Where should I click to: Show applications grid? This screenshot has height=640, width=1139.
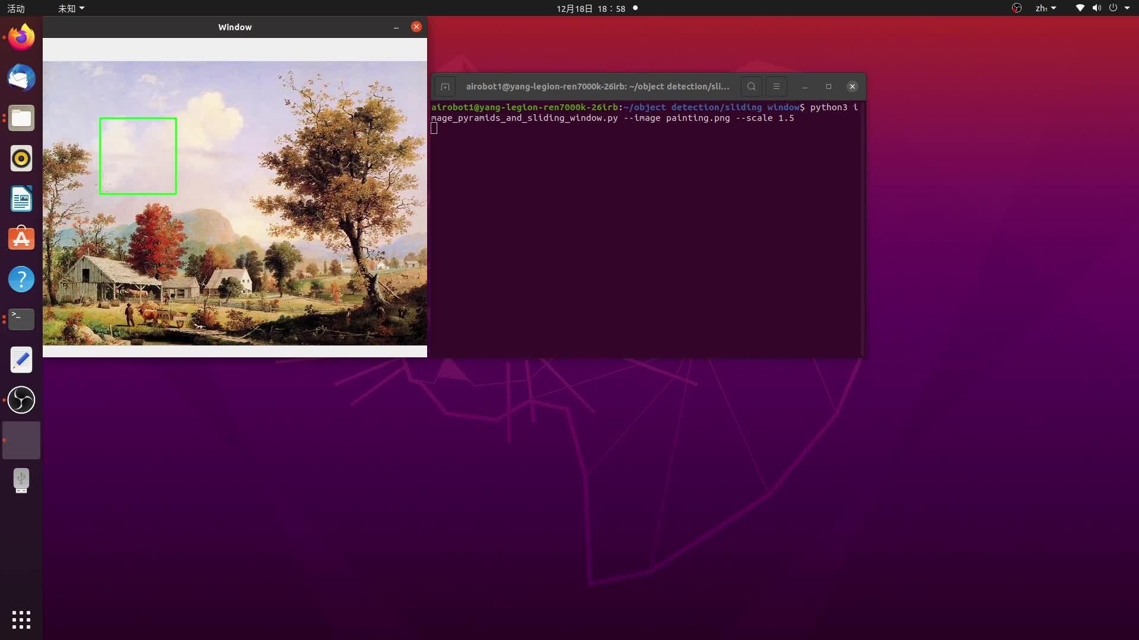21,620
